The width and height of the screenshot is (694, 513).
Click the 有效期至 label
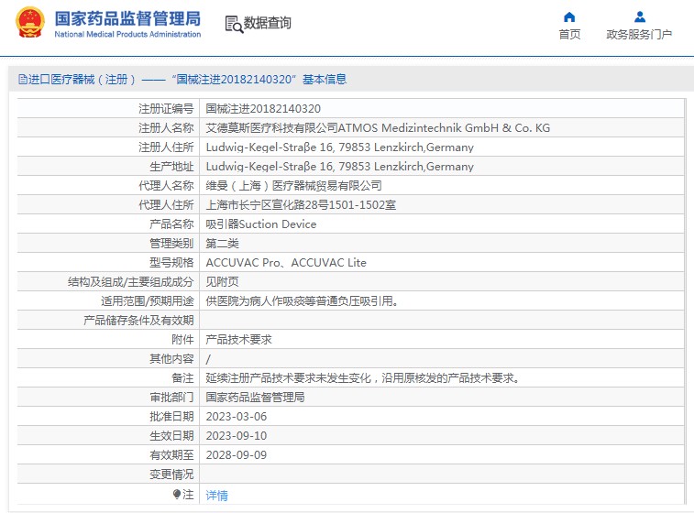(x=171, y=455)
